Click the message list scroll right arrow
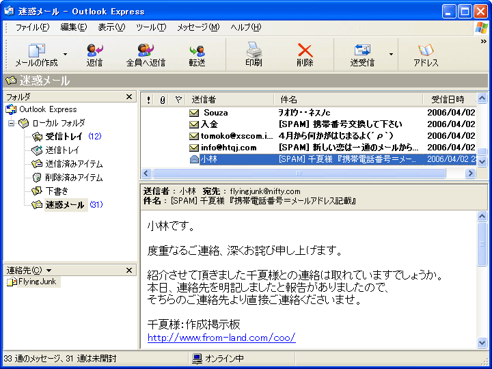The image size is (492, 369). pos(470,173)
